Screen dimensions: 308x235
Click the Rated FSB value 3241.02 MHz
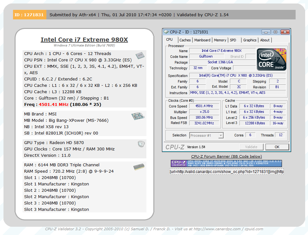204,123
